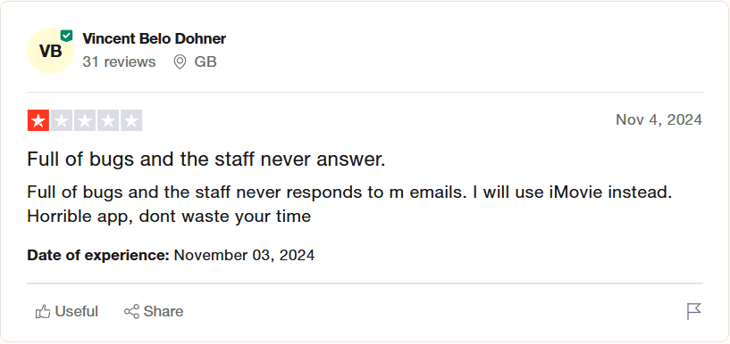Click the GB country label
730x344 pixels.
click(x=206, y=61)
